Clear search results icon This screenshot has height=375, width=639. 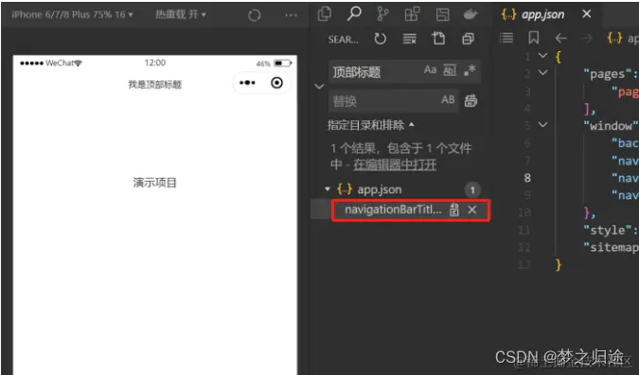(409, 39)
